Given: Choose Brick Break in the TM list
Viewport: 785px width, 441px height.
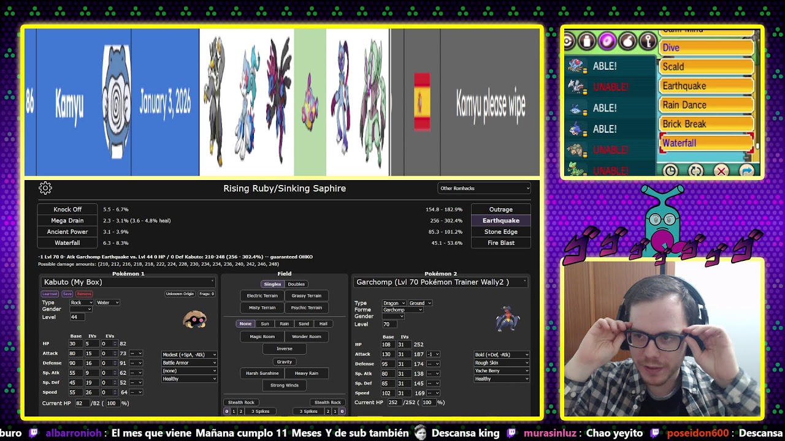Looking at the screenshot, I should pos(706,124).
